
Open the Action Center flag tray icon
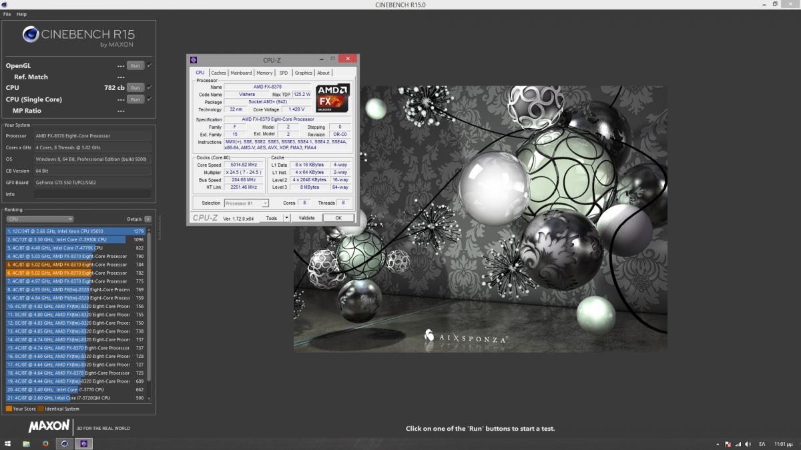pyautogui.click(x=728, y=443)
